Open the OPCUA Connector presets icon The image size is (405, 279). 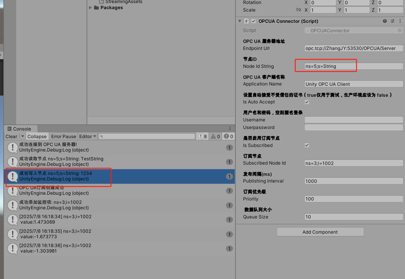point(392,21)
